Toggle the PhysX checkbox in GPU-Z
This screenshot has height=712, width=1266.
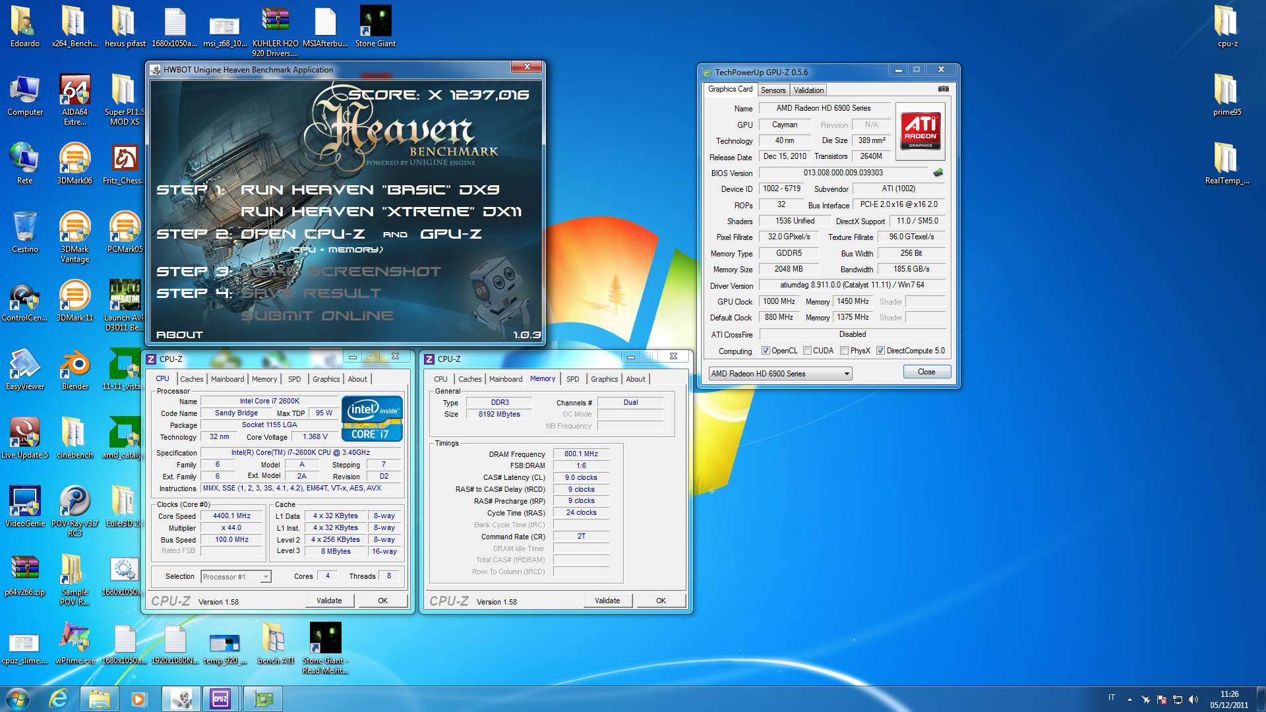tap(844, 351)
